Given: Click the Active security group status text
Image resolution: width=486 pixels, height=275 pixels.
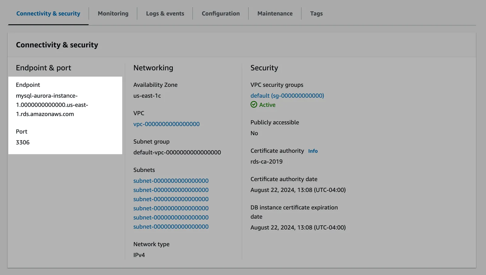Looking at the screenshot, I should 267,105.
